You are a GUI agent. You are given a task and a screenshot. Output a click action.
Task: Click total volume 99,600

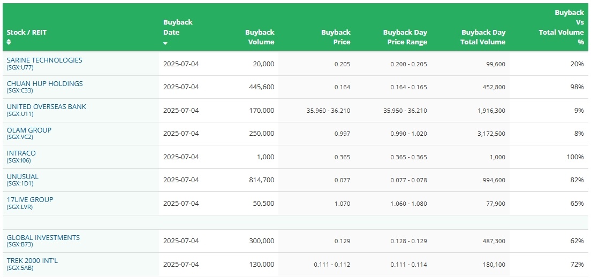[496, 64]
